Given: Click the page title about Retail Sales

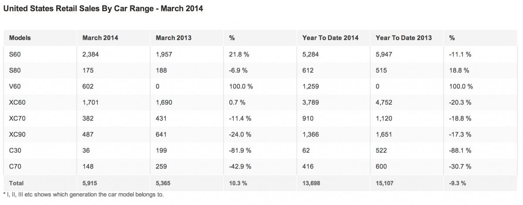Looking at the screenshot, I should coord(103,8).
